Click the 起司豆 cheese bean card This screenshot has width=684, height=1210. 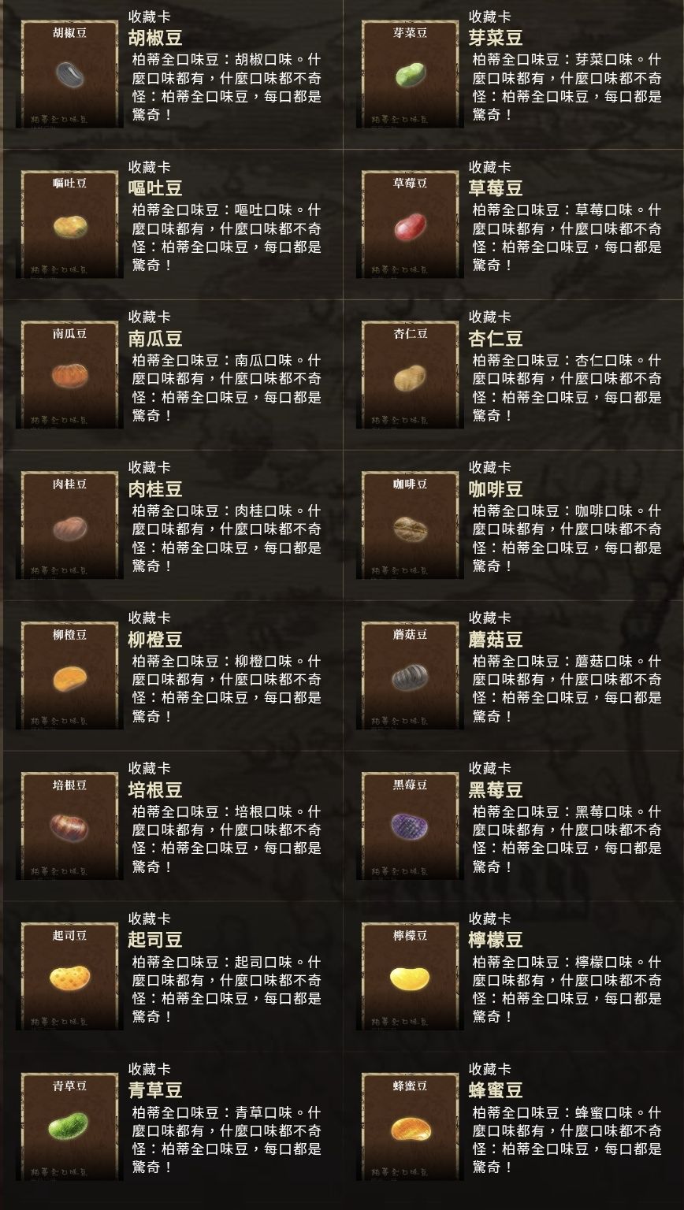point(70,976)
